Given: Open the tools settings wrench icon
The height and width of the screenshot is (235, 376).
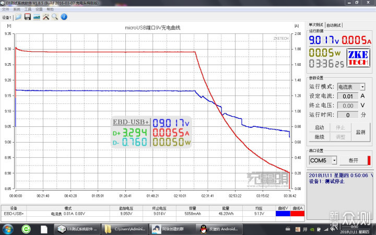Looking at the screenshot, I should tap(45, 17).
